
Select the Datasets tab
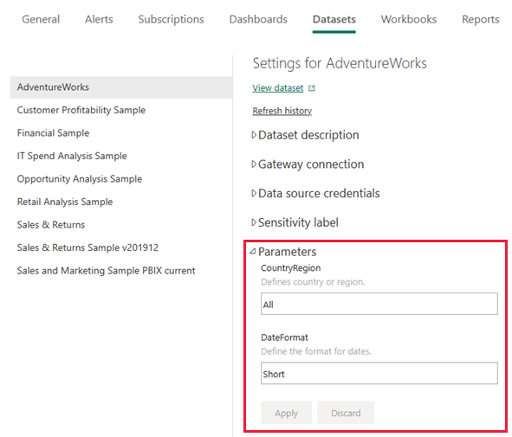(x=334, y=20)
